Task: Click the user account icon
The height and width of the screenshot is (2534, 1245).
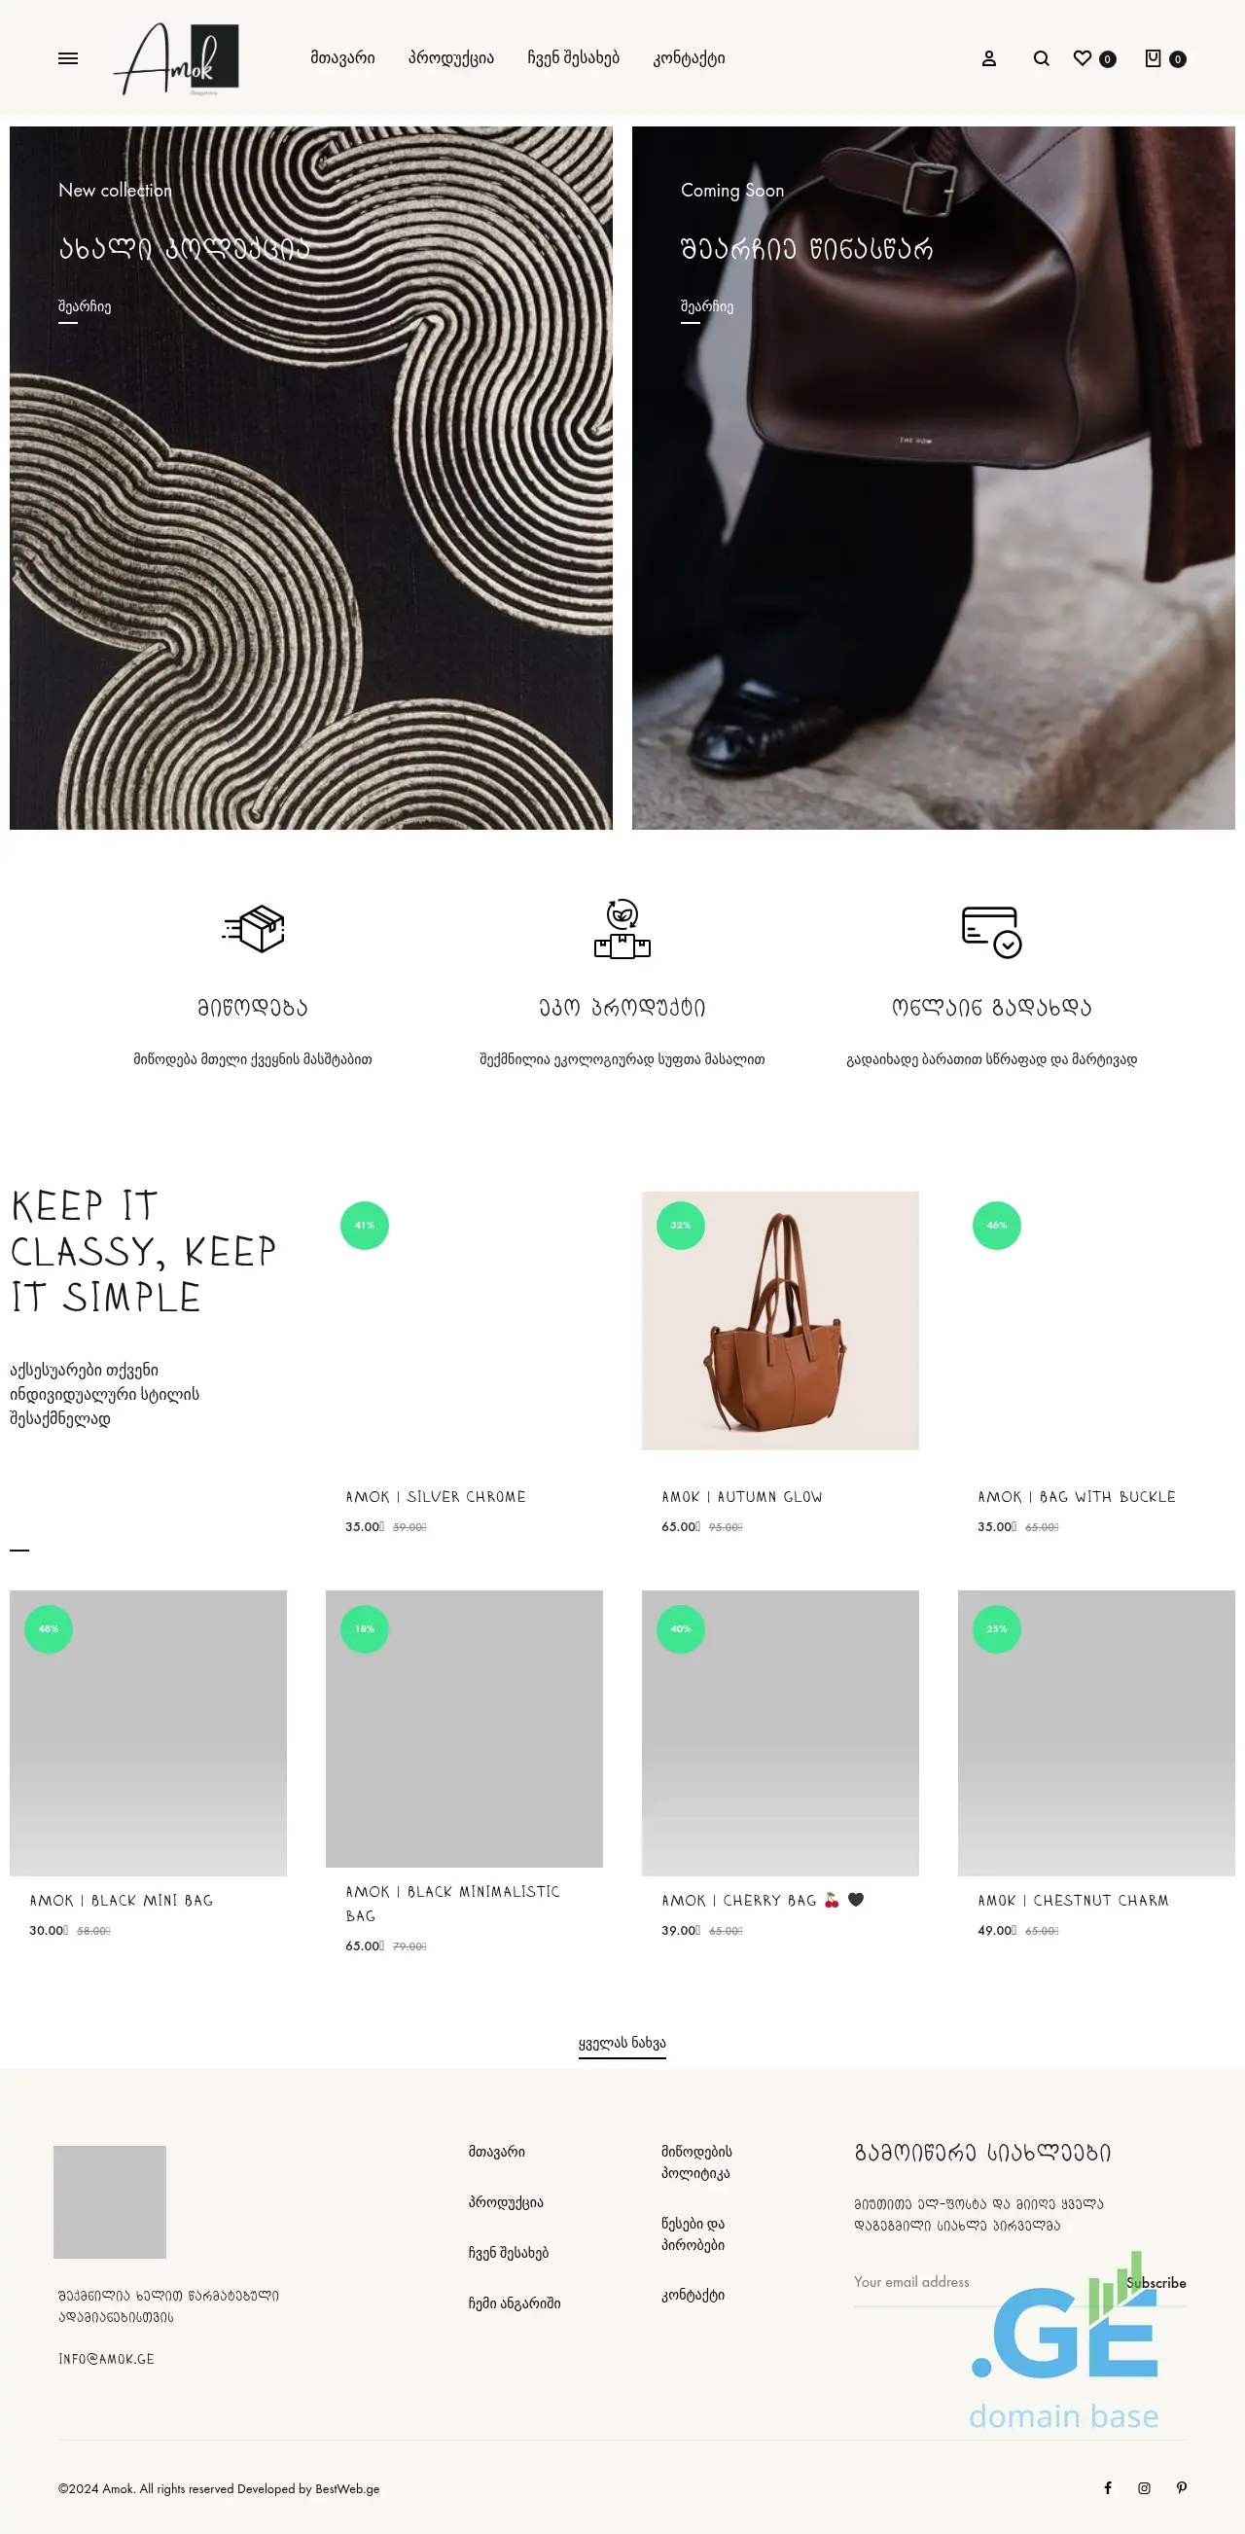Action: [x=988, y=59]
